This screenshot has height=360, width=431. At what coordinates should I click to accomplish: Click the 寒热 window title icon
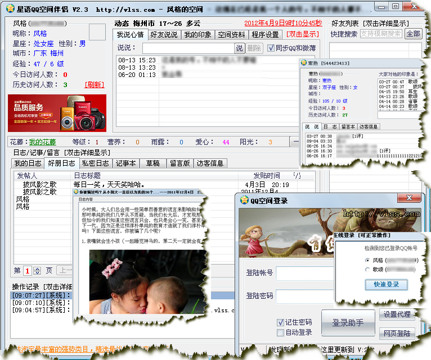[x=304, y=63]
